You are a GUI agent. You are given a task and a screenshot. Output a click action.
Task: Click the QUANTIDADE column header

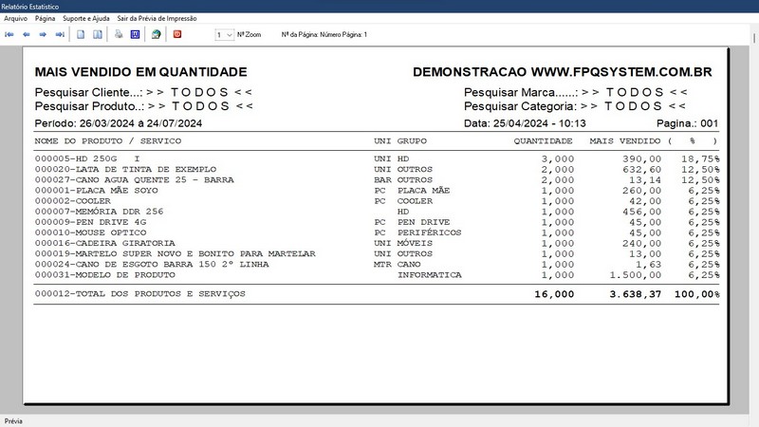[x=543, y=140]
